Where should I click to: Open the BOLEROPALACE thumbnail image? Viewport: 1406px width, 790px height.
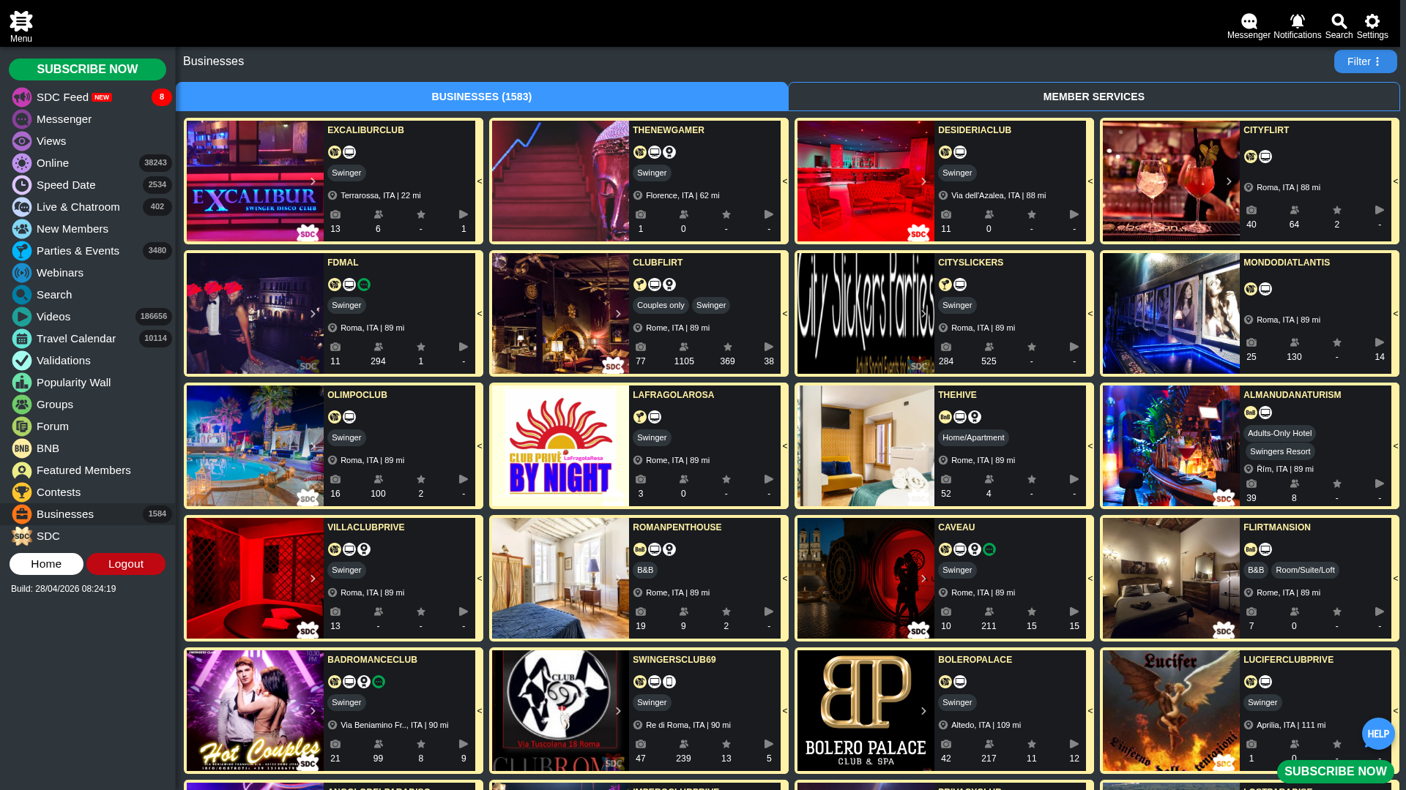pos(866,710)
